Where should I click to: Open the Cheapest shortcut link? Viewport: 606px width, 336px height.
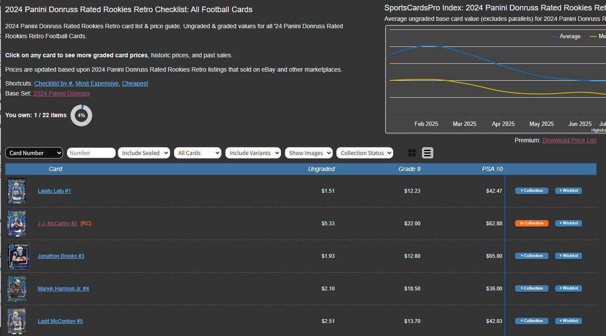click(x=135, y=83)
